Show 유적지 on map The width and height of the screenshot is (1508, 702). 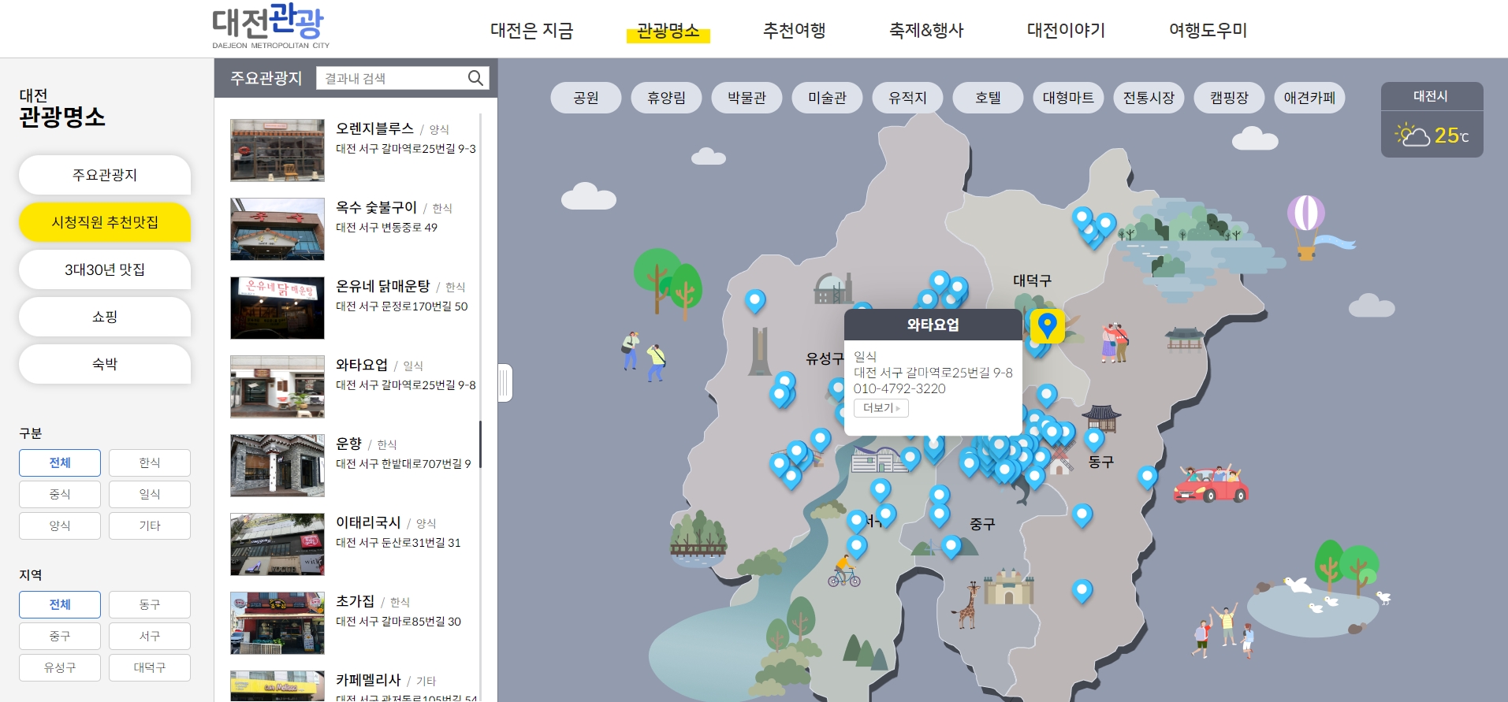pyautogui.click(x=907, y=98)
